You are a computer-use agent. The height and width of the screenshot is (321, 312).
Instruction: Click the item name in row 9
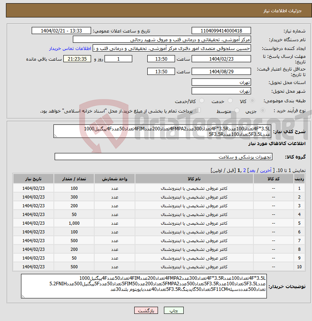[194, 258]
